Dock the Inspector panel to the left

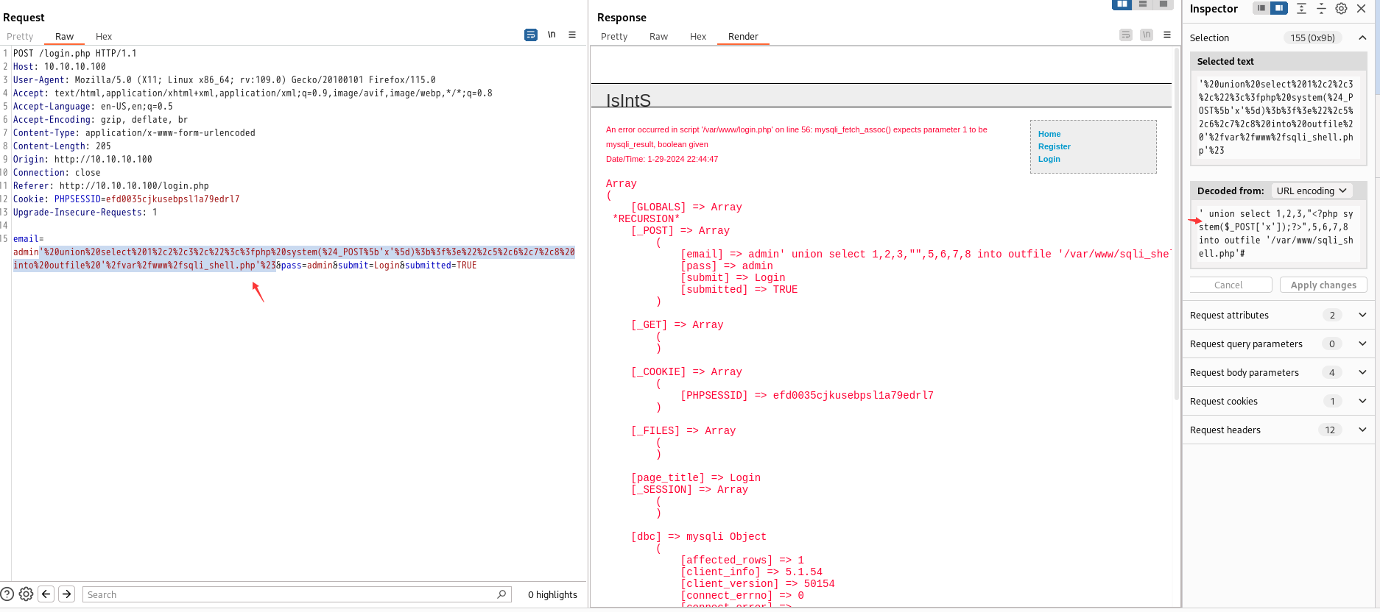point(1261,8)
